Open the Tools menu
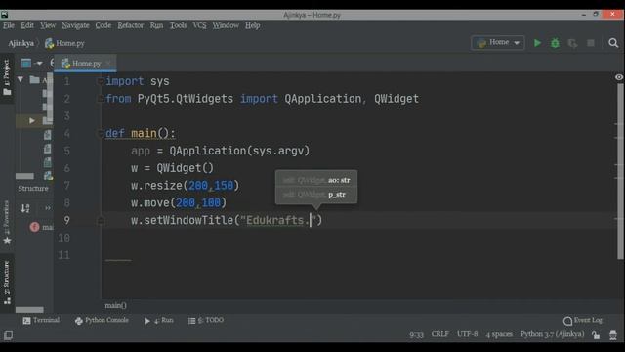The image size is (625, 352). pyautogui.click(x=178, y=25)
